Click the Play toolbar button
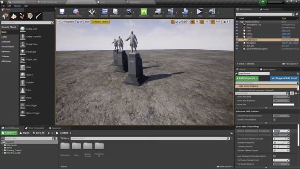This screenshot has height=169, width=300. pos(200,13)
